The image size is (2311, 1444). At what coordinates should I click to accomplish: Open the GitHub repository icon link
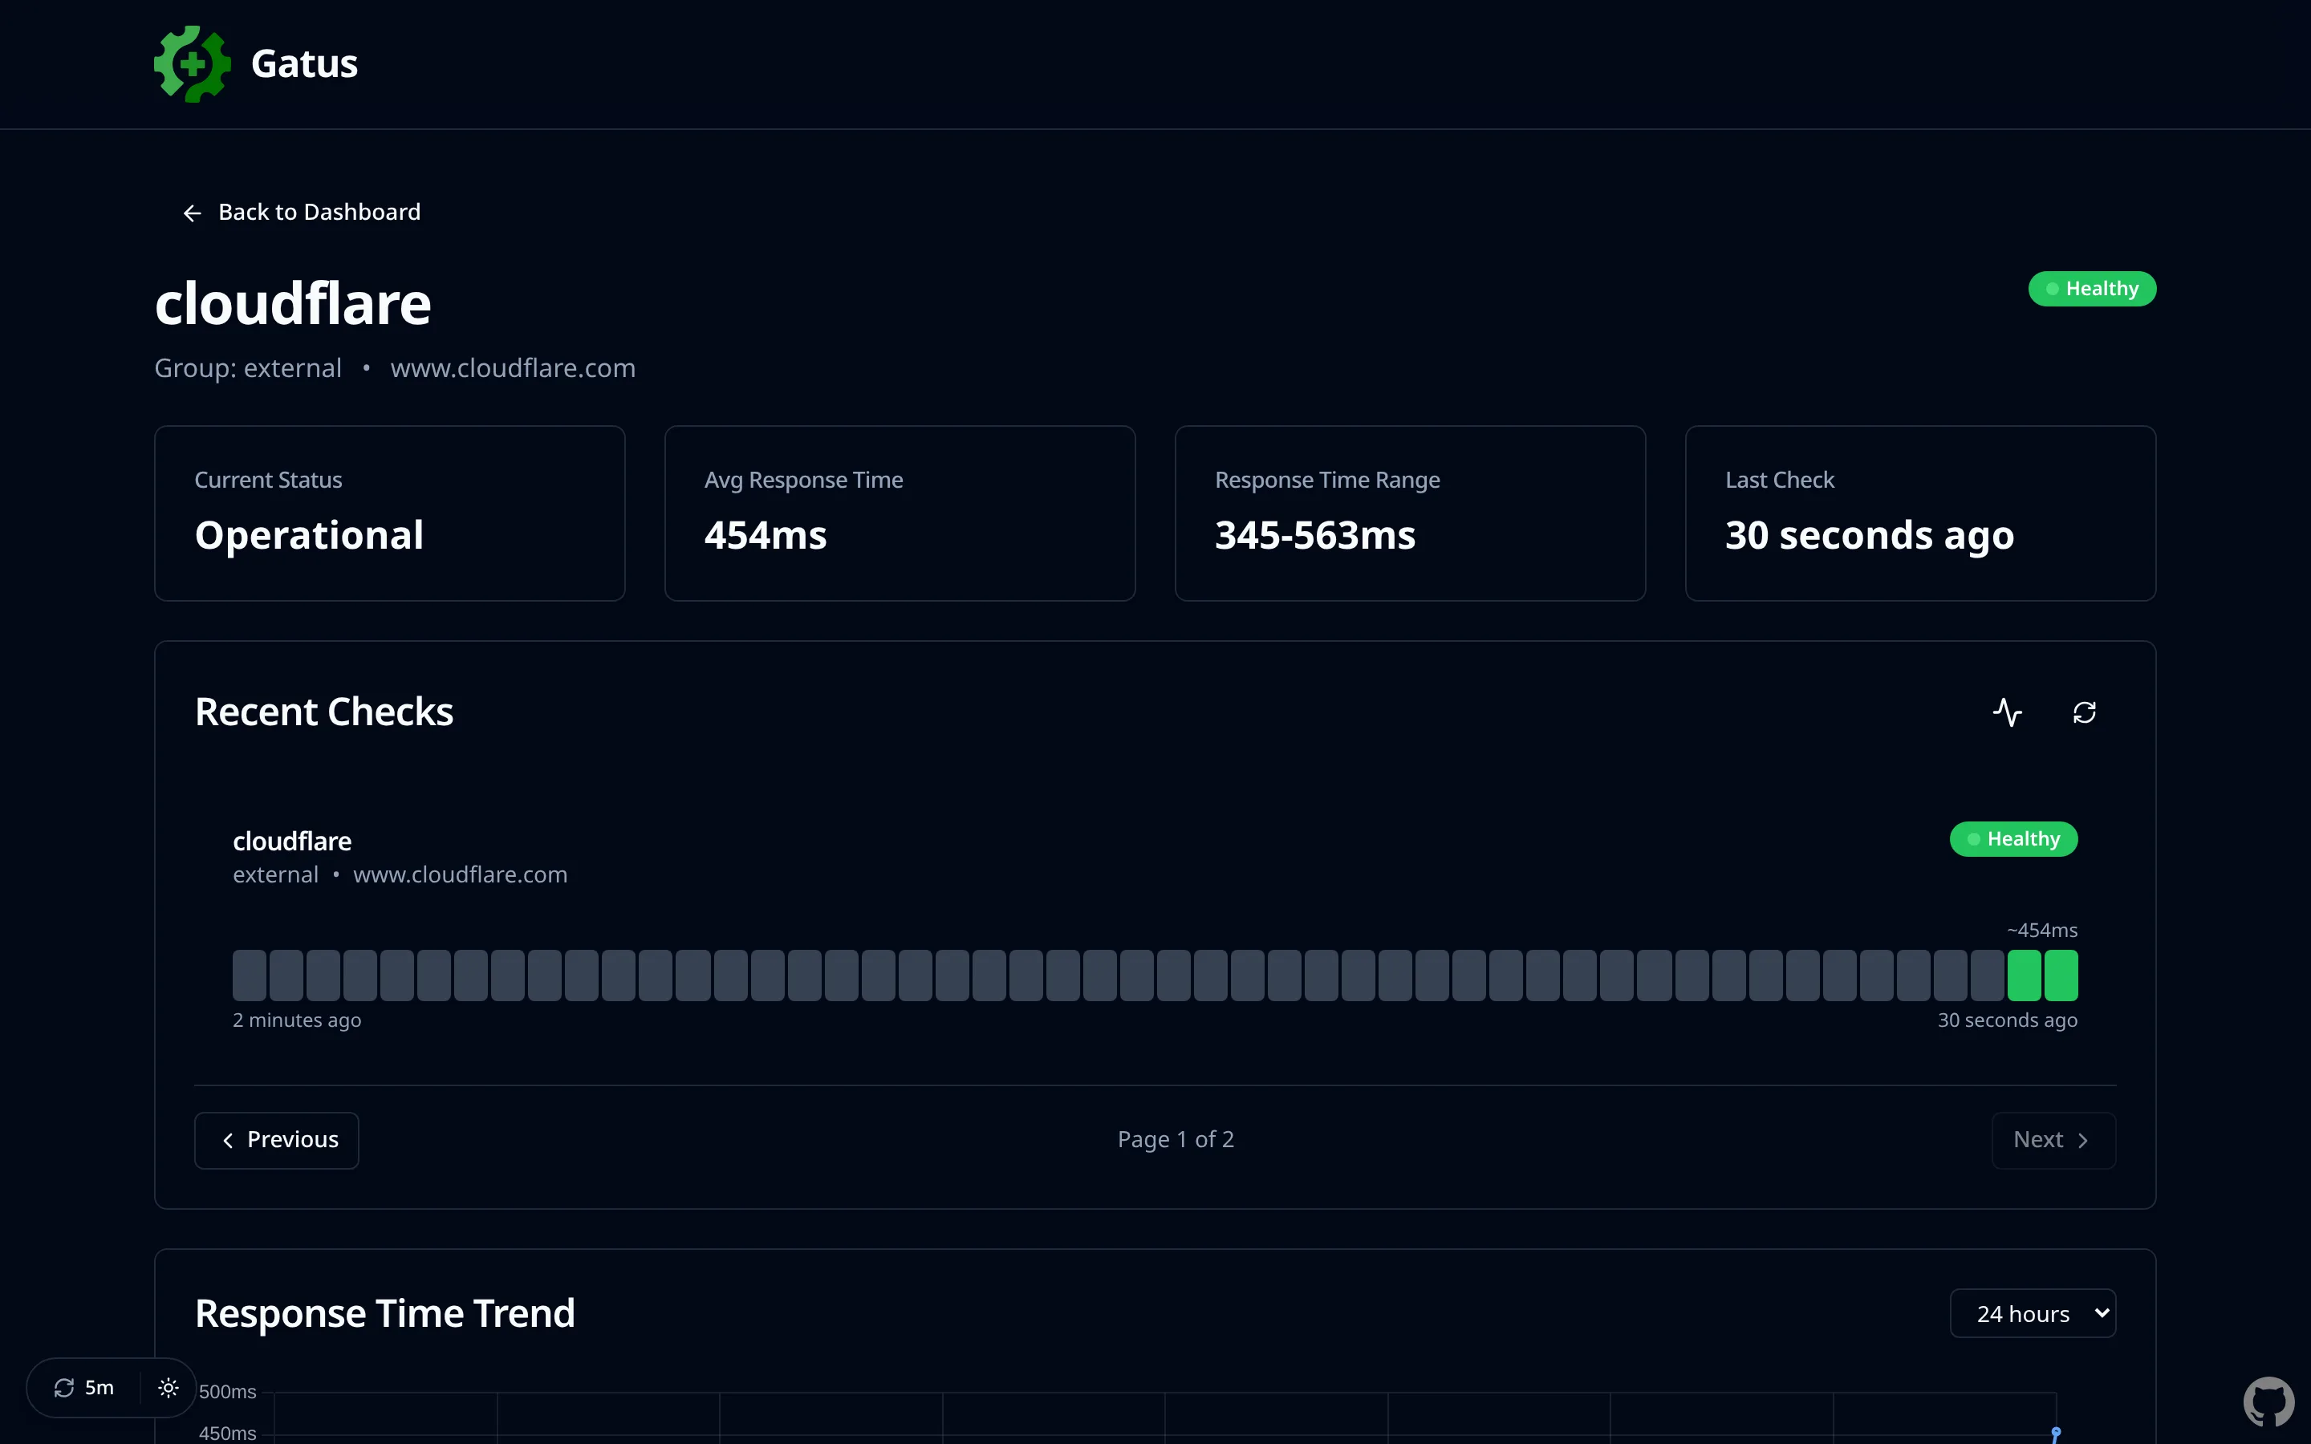(2269, 1402)
